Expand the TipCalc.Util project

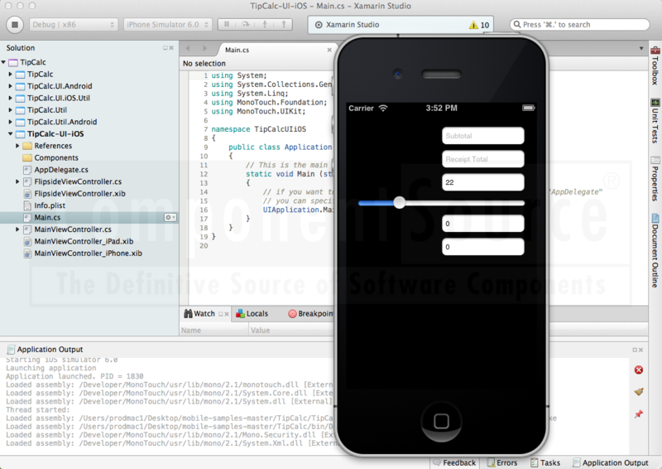coord(11,110)
